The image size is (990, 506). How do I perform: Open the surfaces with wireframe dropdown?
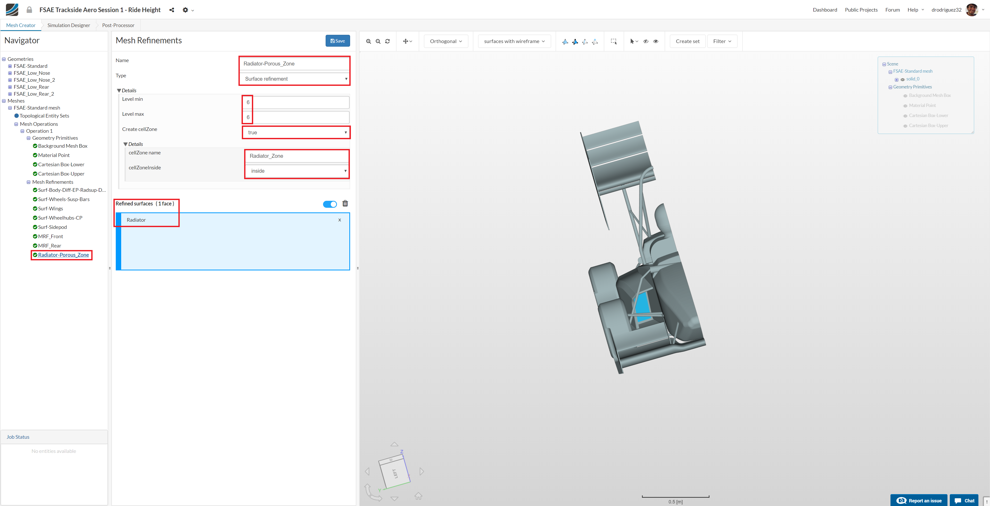[514, 42]
